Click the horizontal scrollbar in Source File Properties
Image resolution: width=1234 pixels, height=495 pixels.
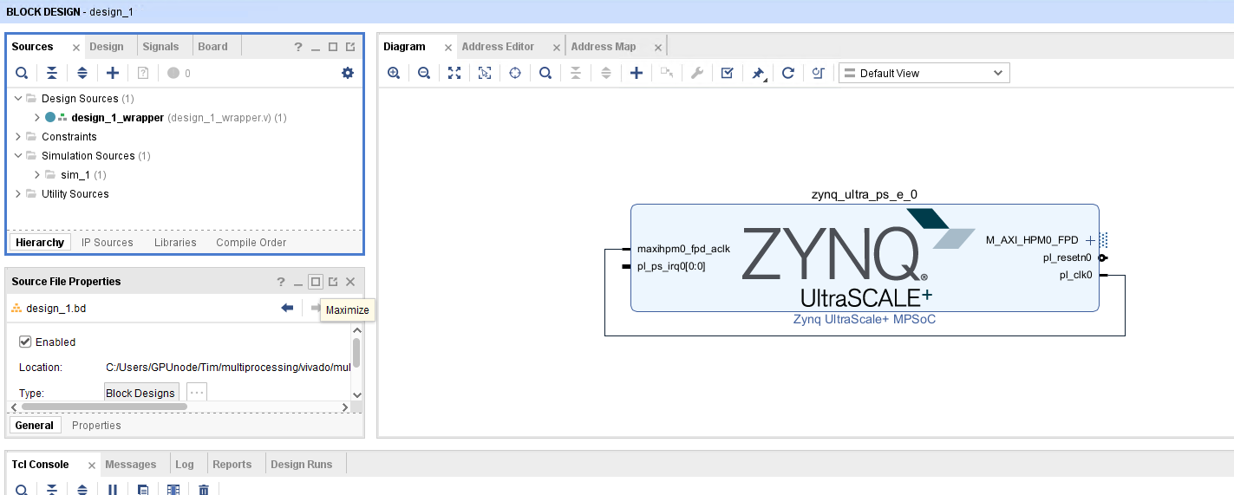tap(104, 407)
